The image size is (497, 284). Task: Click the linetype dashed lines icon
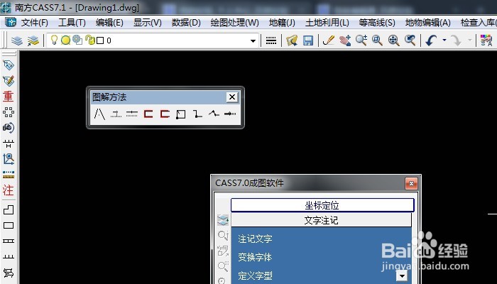[x=271, y=40]
